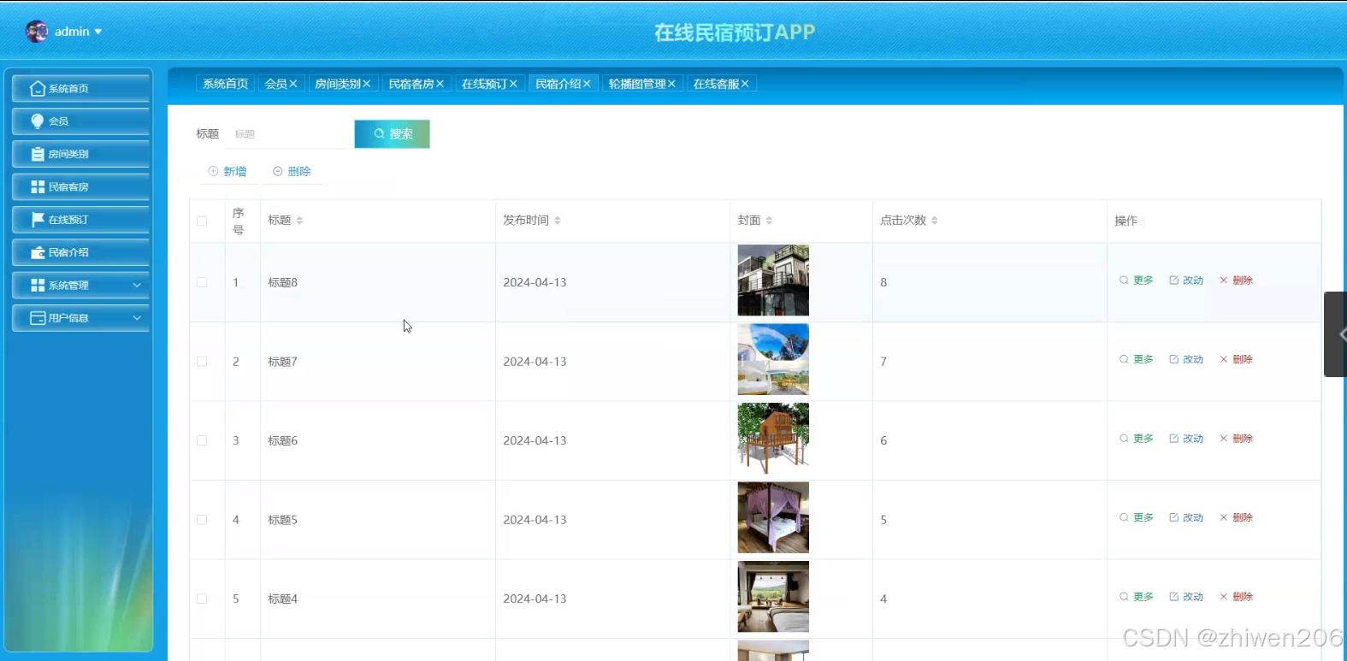Click 更多 for row 标题8
1347x661 pixels.
(1137, 280)
